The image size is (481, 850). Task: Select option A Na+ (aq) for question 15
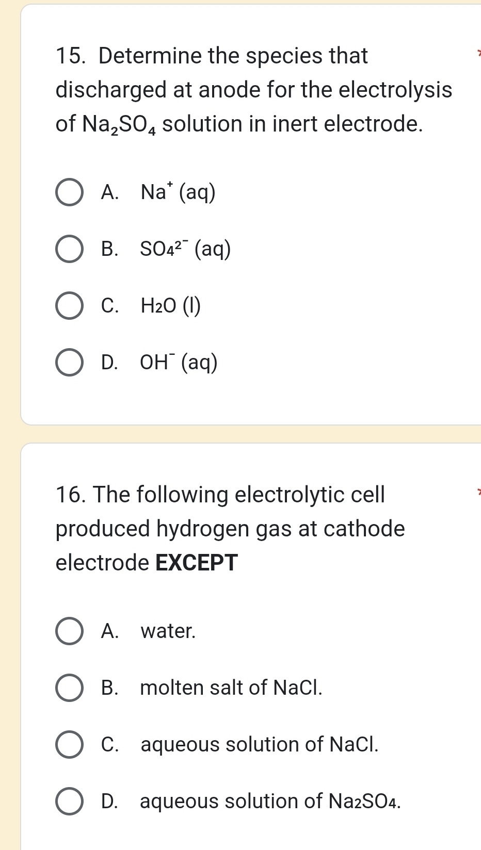pos(70,192)
